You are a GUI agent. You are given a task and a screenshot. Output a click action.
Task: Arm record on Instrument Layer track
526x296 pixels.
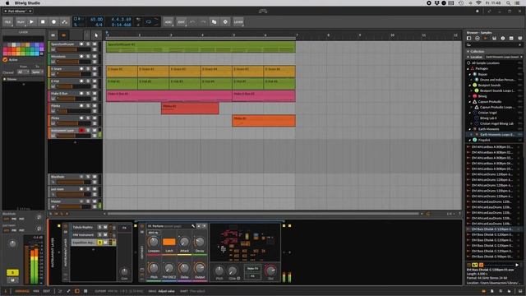(x=81, y=130)
